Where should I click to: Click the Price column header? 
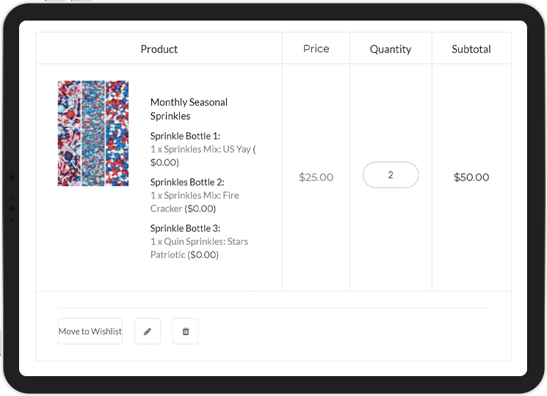pyautogui.click(x=316, y=48)
